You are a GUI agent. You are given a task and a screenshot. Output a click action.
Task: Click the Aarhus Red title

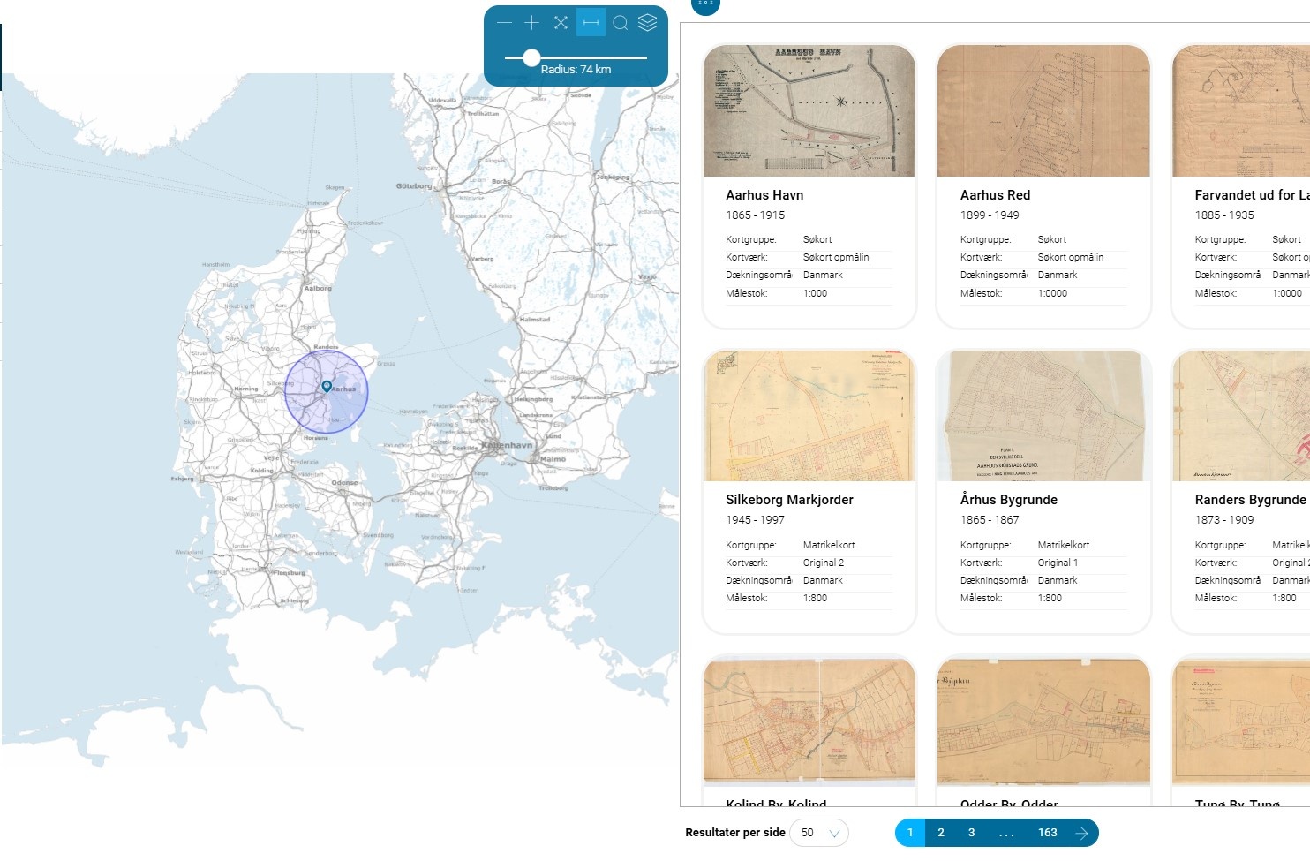[x=995, y=195]
